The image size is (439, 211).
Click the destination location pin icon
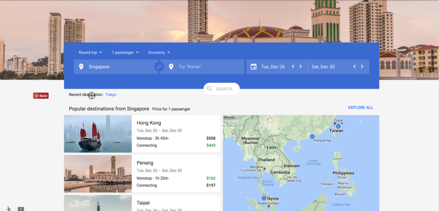[171, 67]
